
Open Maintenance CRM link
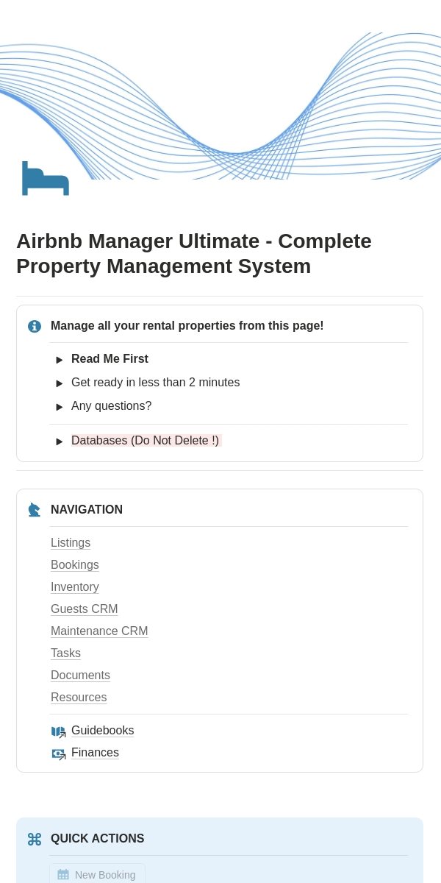99,631
